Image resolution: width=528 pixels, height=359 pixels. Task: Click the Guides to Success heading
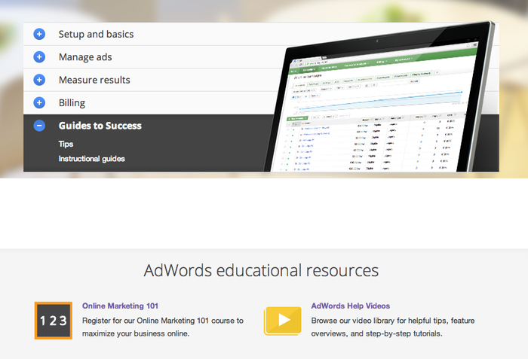100,126
